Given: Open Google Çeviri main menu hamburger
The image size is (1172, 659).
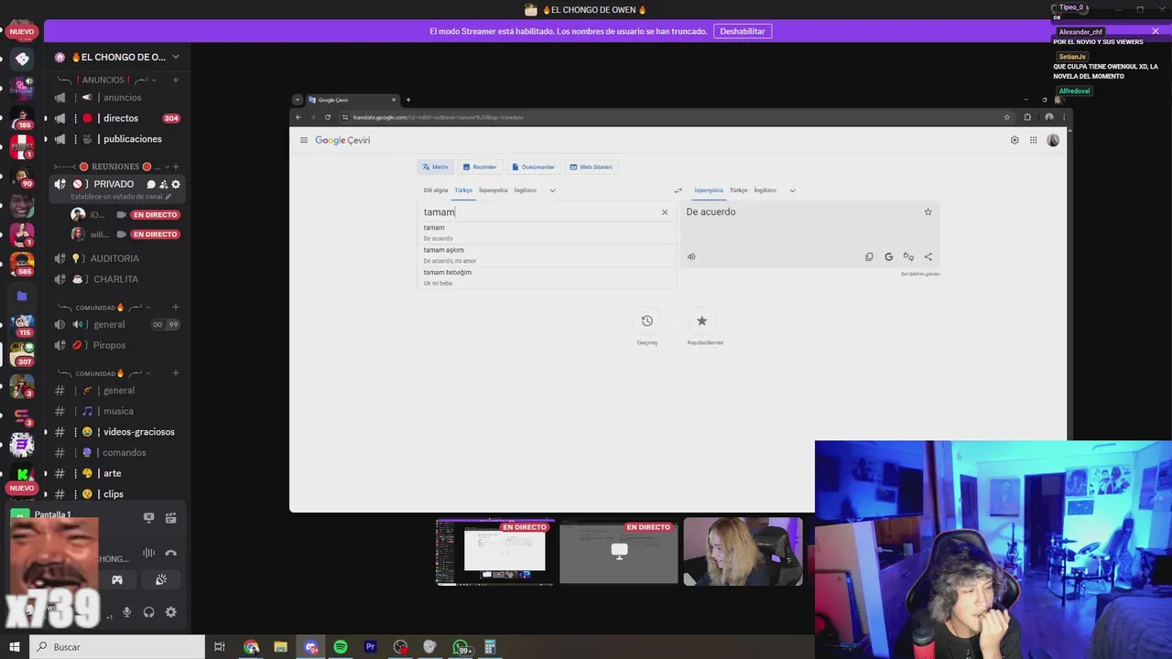Looking at the screenshot, I should tap(304, 140).
